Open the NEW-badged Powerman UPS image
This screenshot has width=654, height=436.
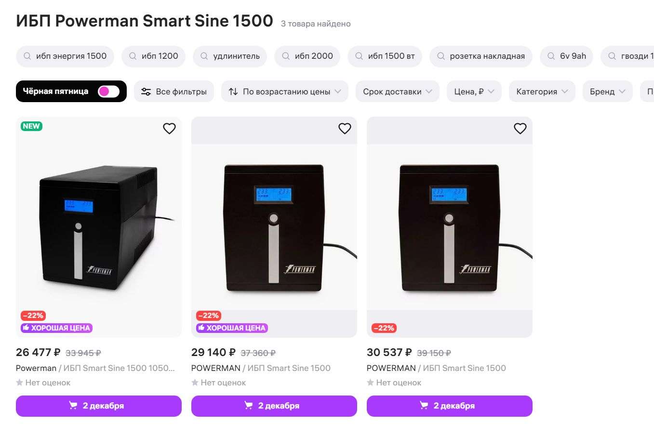[x=99, y=226]
